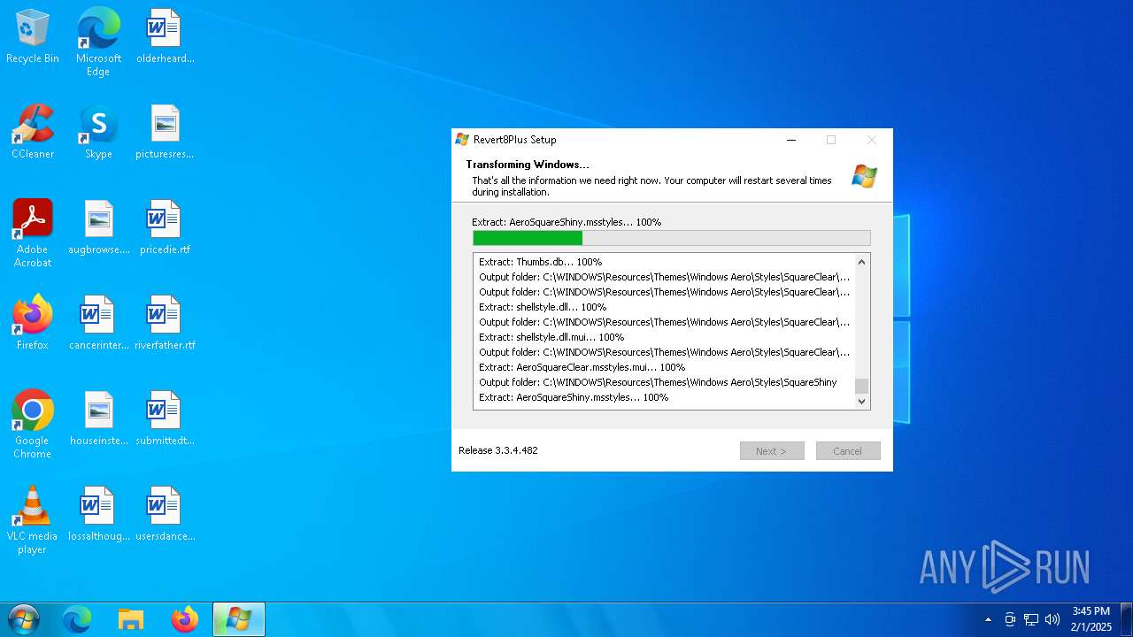
Task: Show hidden system tray icons
Action: [989, 619]
